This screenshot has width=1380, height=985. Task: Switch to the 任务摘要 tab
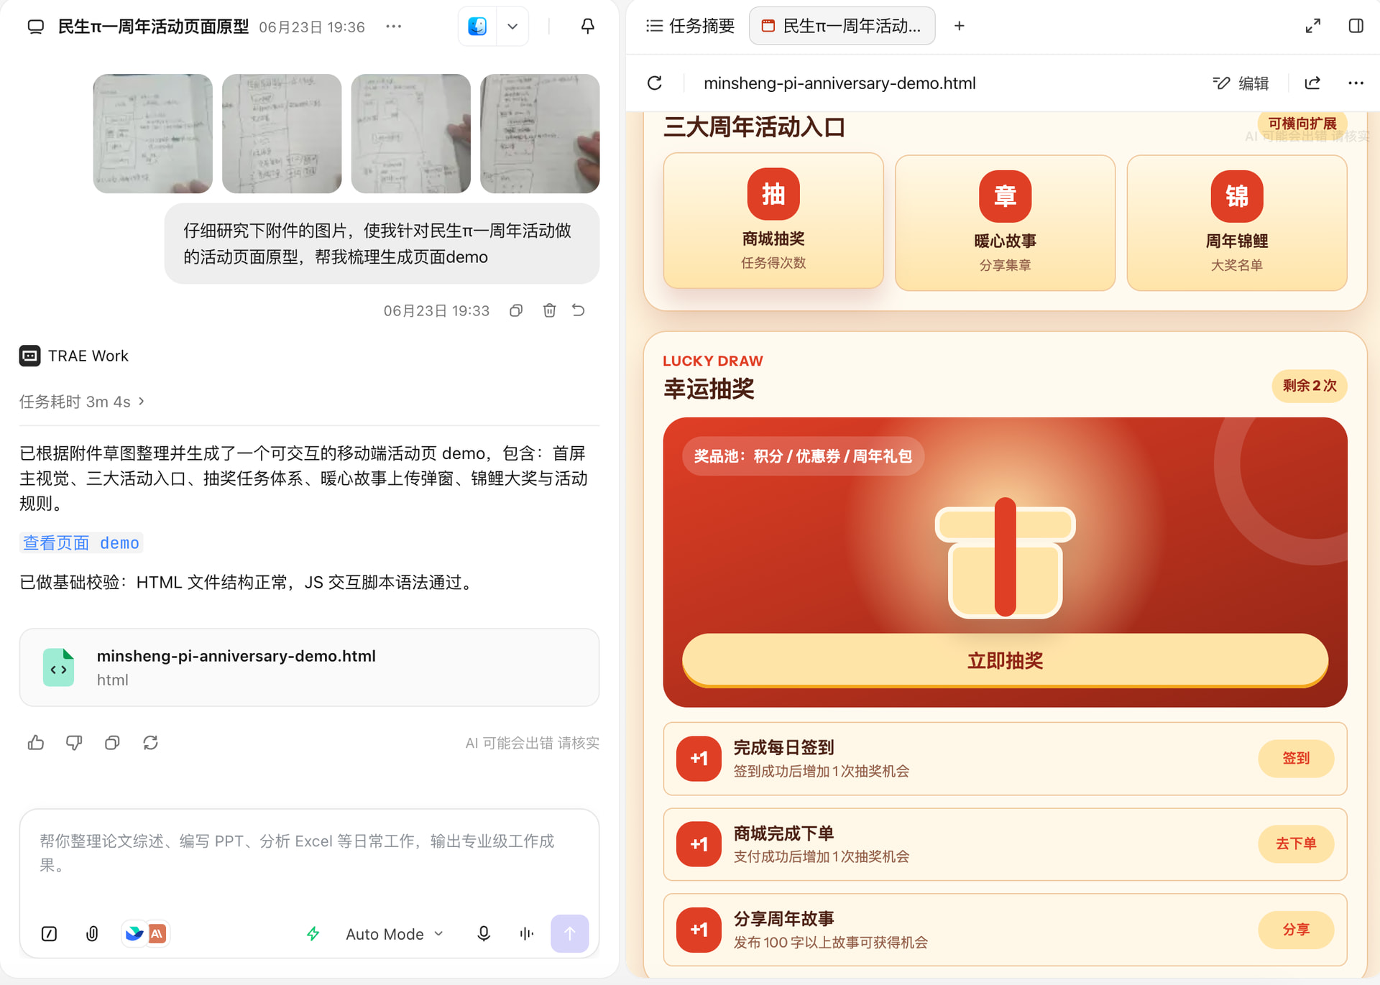click(x=690, y=27)
